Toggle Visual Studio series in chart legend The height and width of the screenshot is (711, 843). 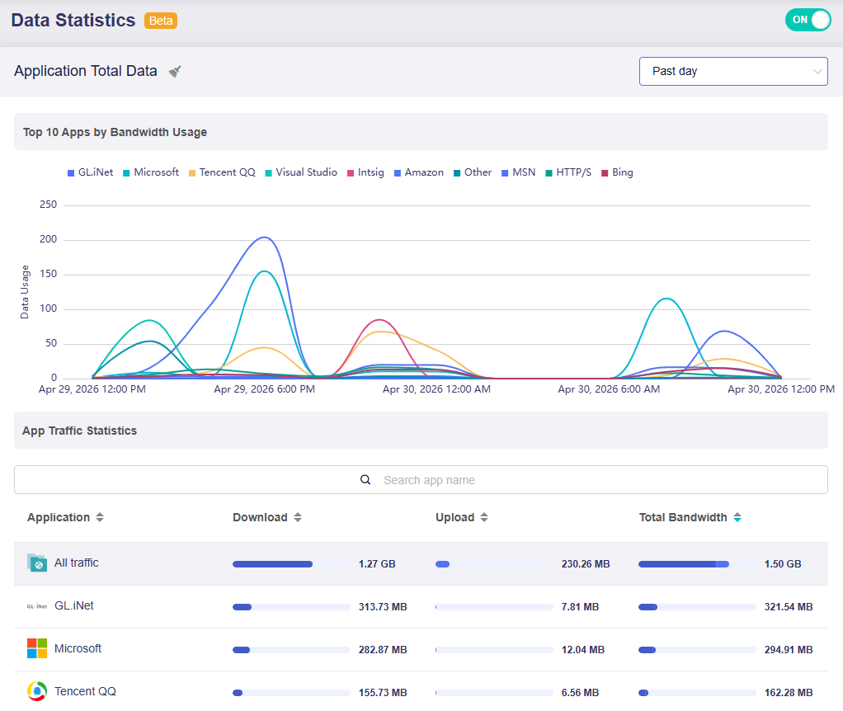301,172
